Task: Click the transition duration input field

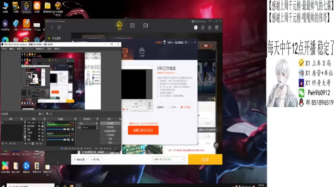Action: coord(89,128)
